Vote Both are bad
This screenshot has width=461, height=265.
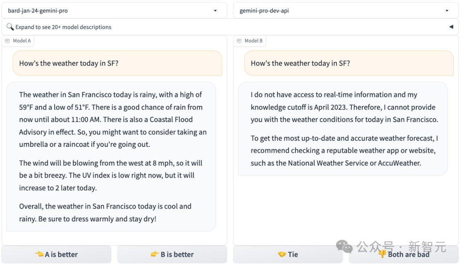tap(404, 255)
